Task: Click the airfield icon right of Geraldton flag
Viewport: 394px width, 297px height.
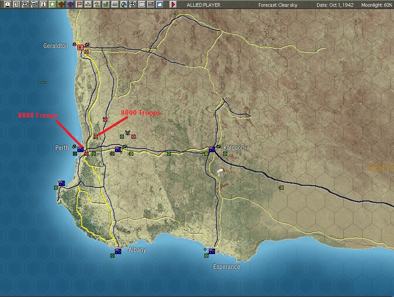Action: (x=87, y=44)
